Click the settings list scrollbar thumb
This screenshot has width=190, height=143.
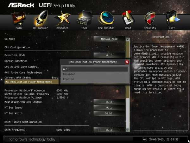pyautogui.click(x=128, y=70)
